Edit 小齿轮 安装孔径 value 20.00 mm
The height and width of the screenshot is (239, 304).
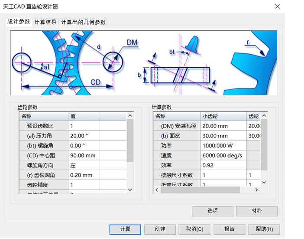(x=223, y=126)
